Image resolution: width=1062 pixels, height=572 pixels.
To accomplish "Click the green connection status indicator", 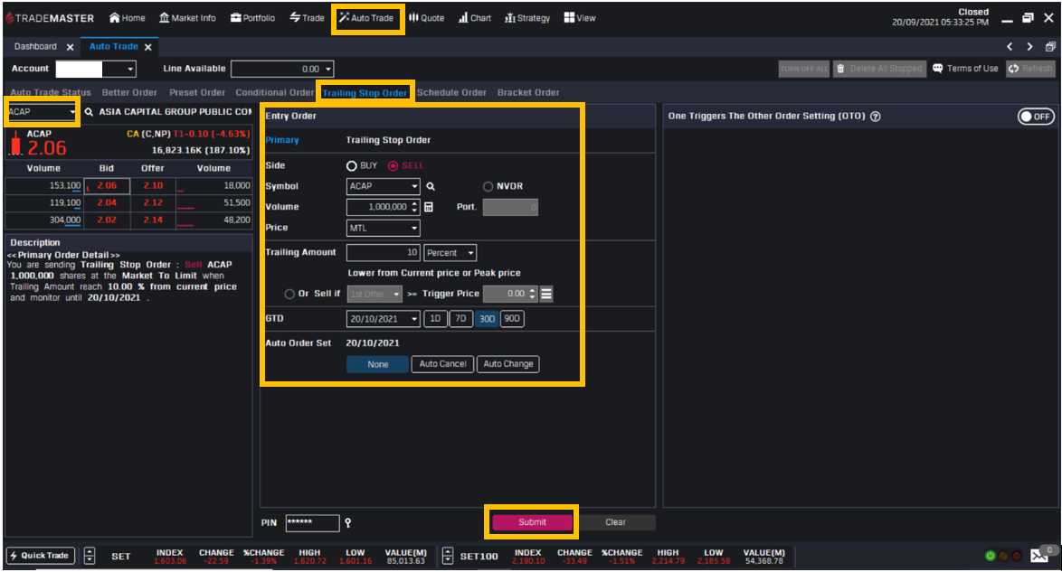I will pos(991,556).
